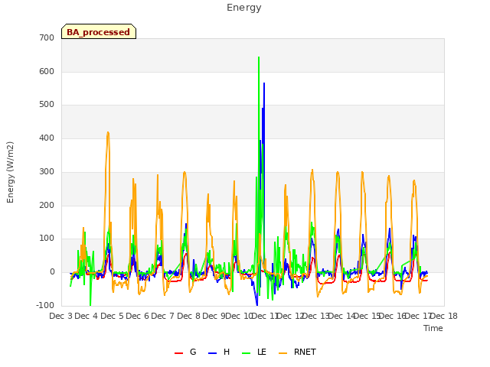
Task: Click the 200 y-axis tick label
Action: coord(47,206)
